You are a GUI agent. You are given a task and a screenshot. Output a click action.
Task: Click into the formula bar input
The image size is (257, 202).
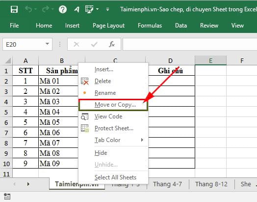[x=190, y=44]
